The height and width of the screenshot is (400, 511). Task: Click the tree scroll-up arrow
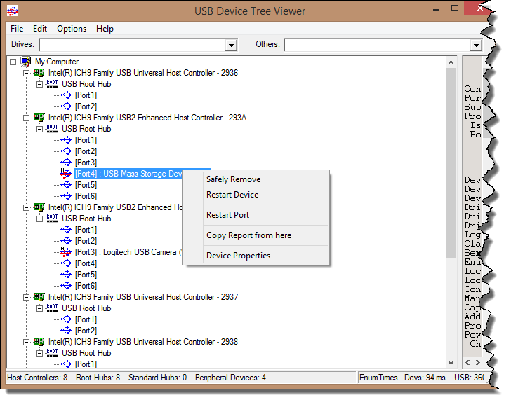(x=451, y=62)
